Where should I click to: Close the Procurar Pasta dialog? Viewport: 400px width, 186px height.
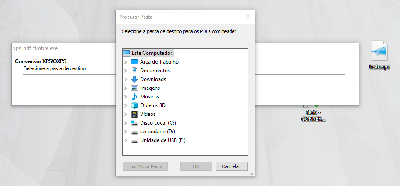pos(248,17)
